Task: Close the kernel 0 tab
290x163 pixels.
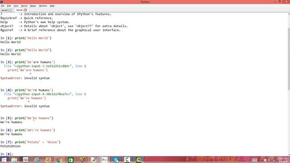Action: click(x=11, y=10)
